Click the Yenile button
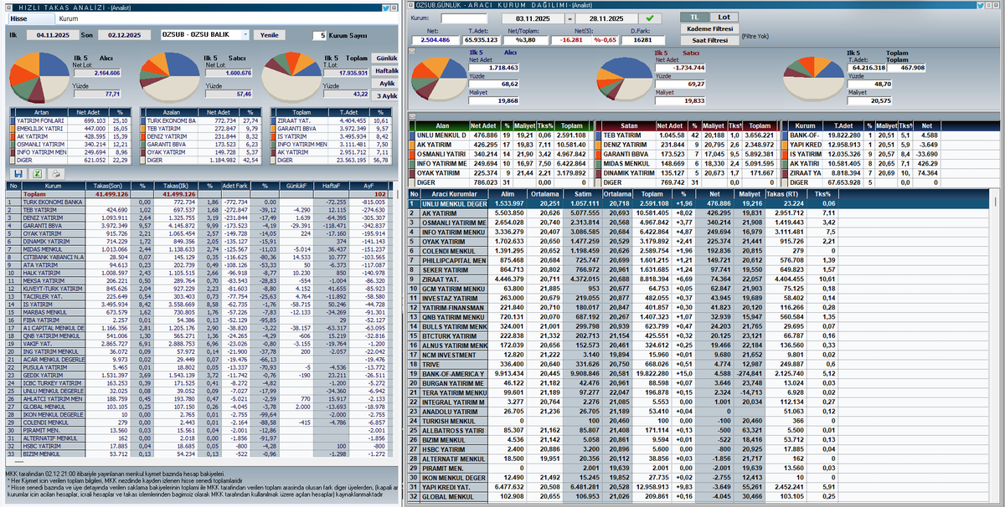The width and height of the screenshot is (1005, 507). coord(270,35)
